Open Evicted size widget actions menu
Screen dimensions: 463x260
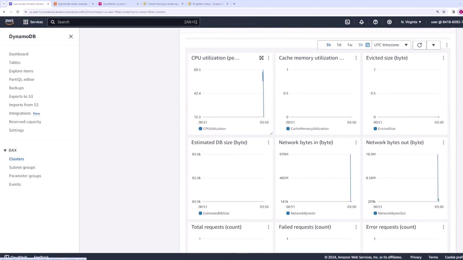(x=443, y=58)
